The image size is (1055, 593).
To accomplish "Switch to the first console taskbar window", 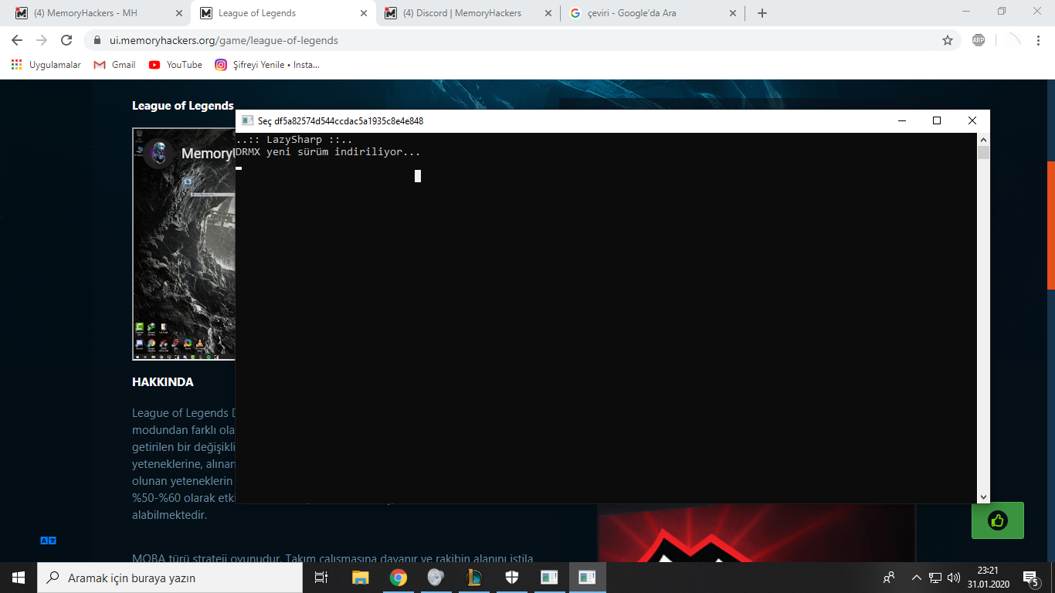I will (549, 578).
